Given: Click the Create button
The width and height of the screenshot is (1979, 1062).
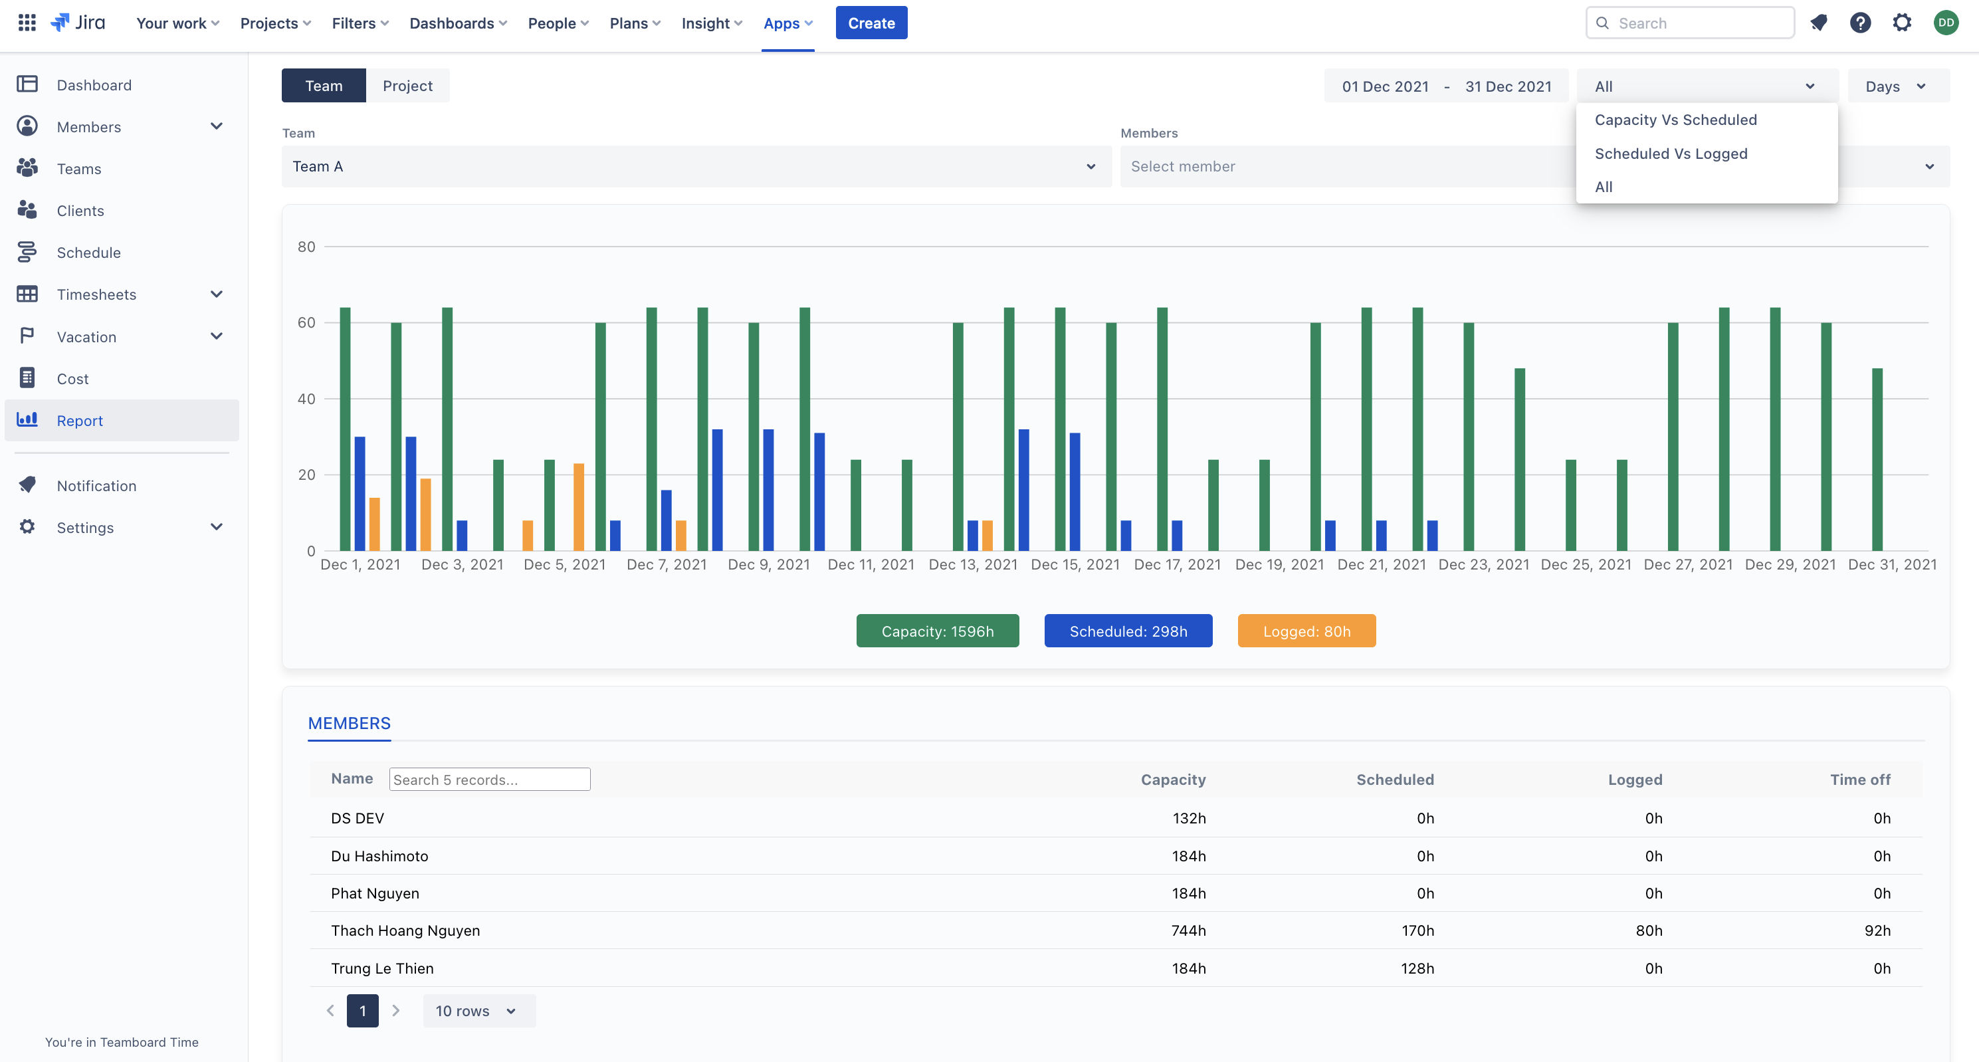Looking at the screenshot, I should (871, 23).
